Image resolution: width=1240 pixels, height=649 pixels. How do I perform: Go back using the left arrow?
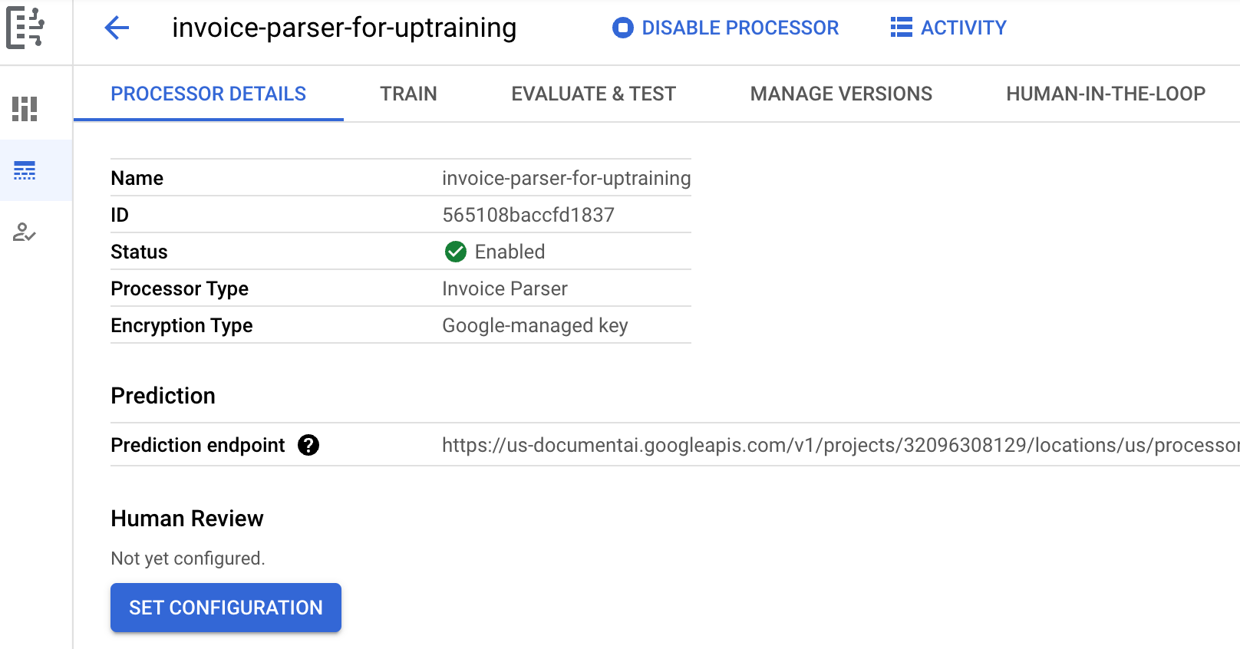(x=117, y=28)
